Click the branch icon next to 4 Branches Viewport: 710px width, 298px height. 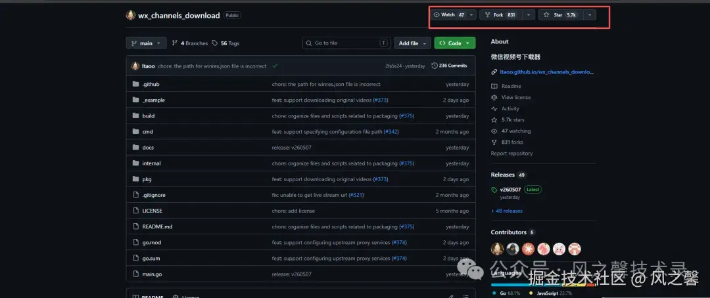tap(175, 43)
